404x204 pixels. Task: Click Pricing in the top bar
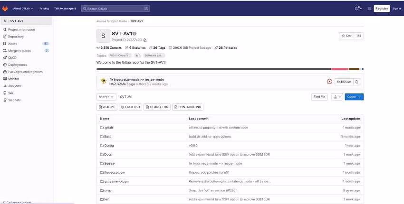coord(44,9)
